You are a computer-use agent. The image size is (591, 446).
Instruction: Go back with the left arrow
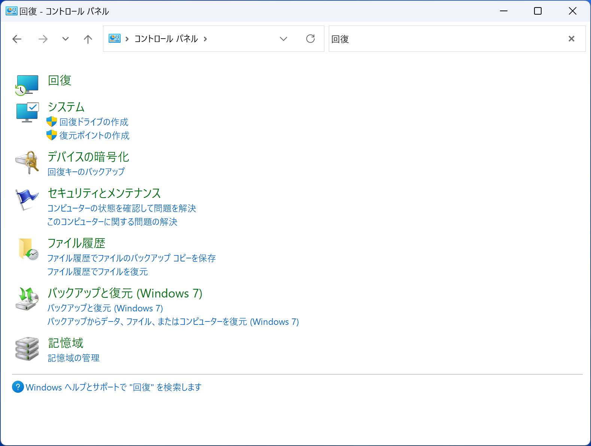(x=17, y=39)
